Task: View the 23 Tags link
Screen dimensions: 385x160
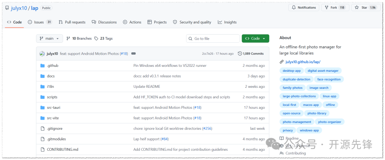Action: coord(104,38)
